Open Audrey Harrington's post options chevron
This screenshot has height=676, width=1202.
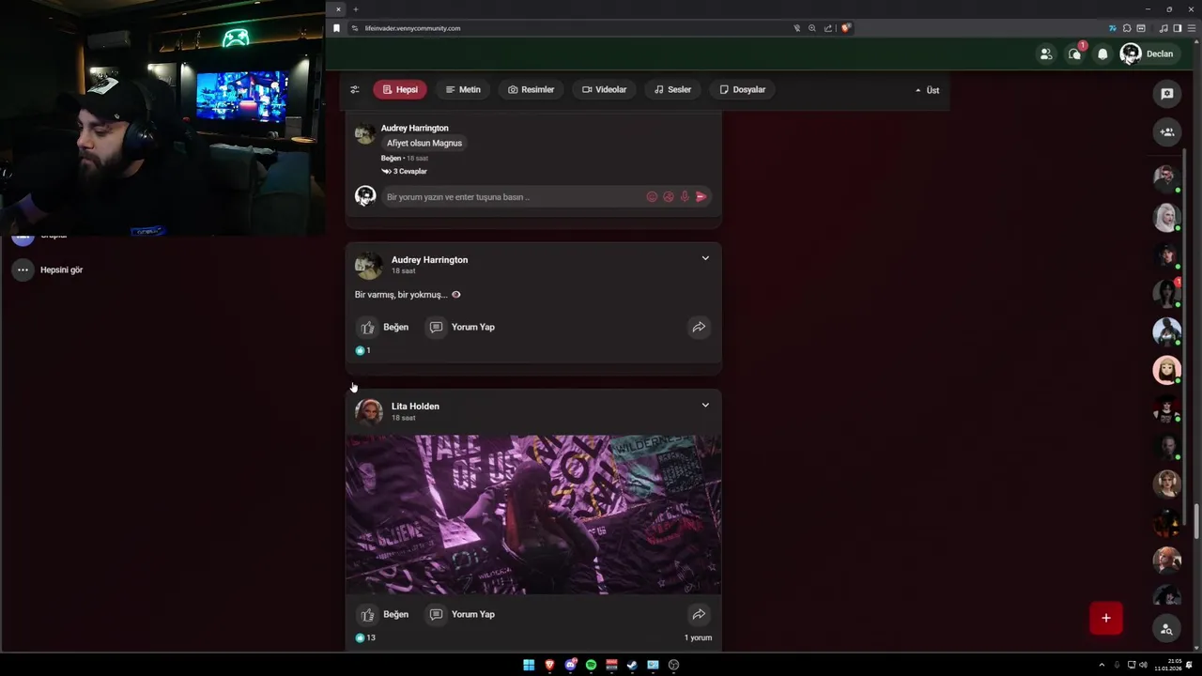705,258
